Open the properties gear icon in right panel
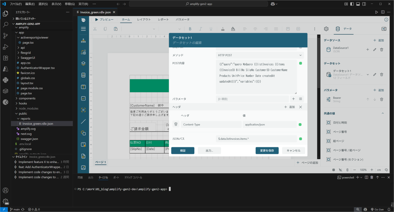The height and width of the screenshot is (212, 394). pyautogui.click(x=326, y=29)
